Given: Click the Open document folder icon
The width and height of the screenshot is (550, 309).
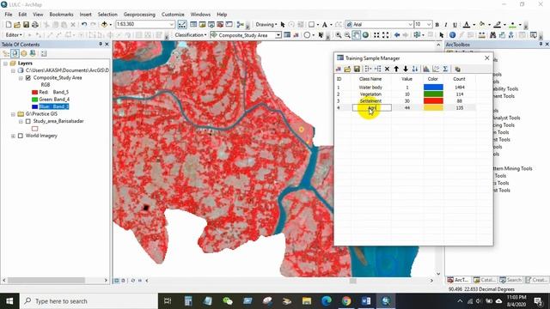Looking at the screenshot, I should click(x=17, y=25).
